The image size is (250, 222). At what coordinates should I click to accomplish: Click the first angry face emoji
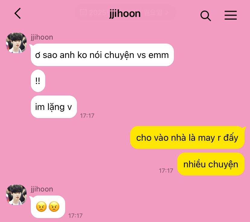pyautogui.click(x=41, y=207)
